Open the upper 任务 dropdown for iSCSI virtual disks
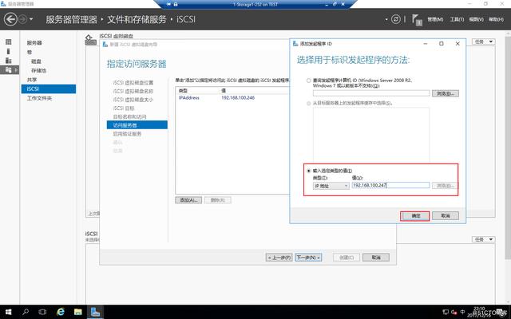Image resolution: width=511 pixels, height=319 pixels. point(484,41)
